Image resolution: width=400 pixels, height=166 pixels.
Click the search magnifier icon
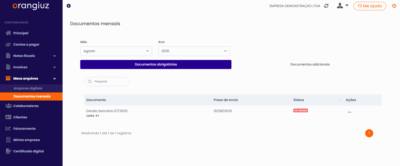pyautogui.click(x=90, y=82)
